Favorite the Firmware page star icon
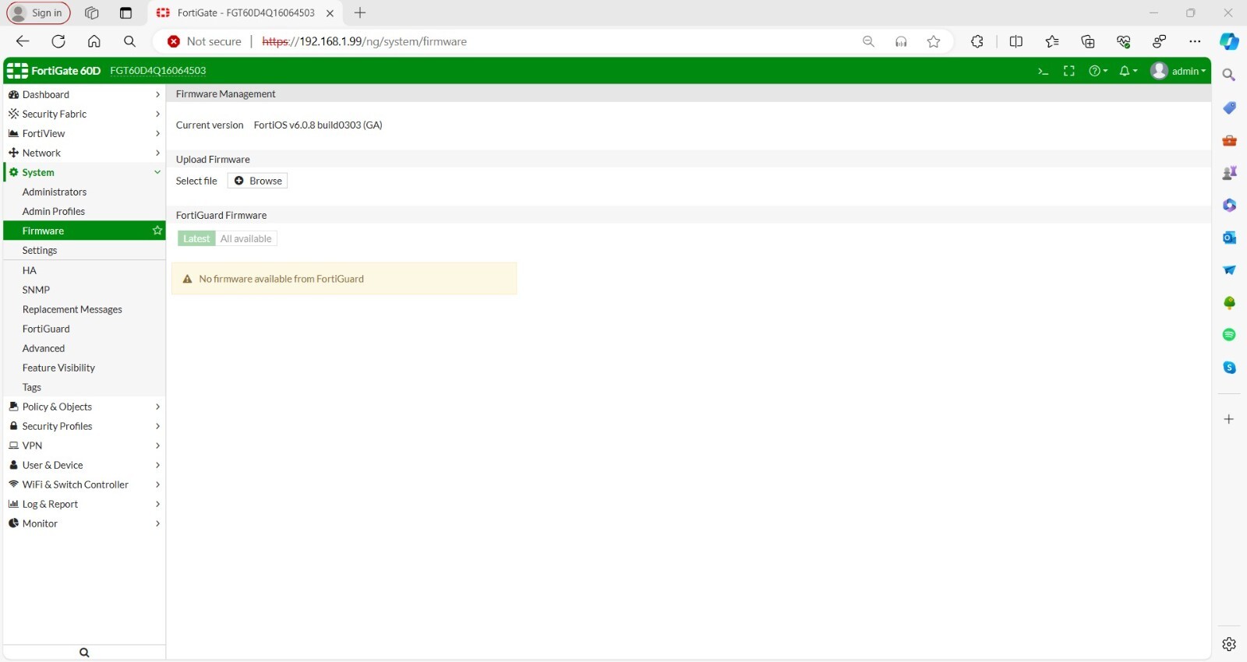This screenshot has height=662, width=1247. [x=157, y=231]
